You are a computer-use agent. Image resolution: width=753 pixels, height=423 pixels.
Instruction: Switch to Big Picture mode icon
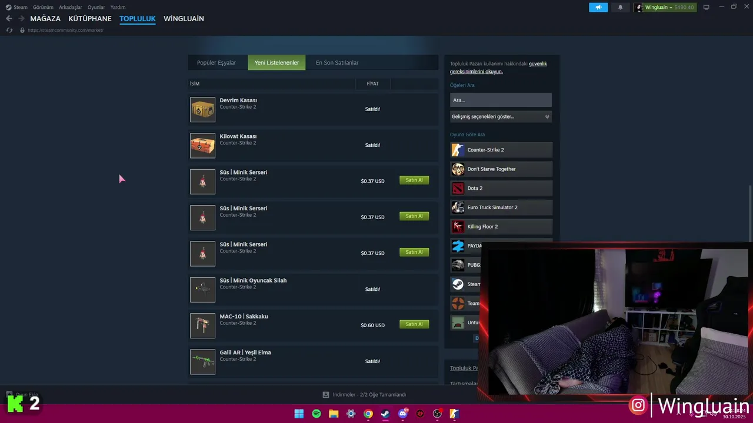point(707,7)
